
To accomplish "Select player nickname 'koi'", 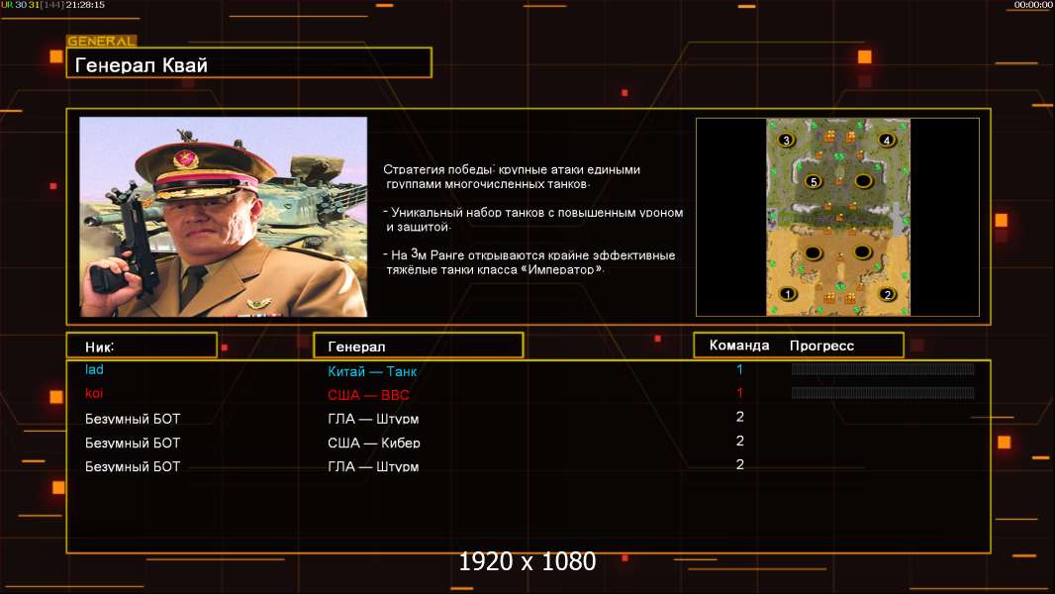I will 93,393.
